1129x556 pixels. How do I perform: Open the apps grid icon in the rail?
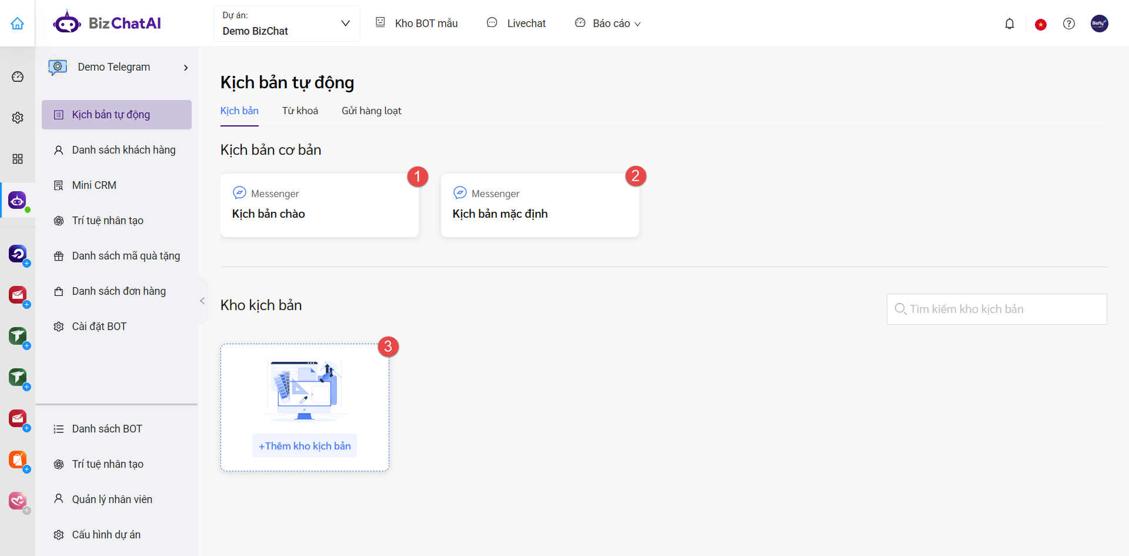(18, 159)
